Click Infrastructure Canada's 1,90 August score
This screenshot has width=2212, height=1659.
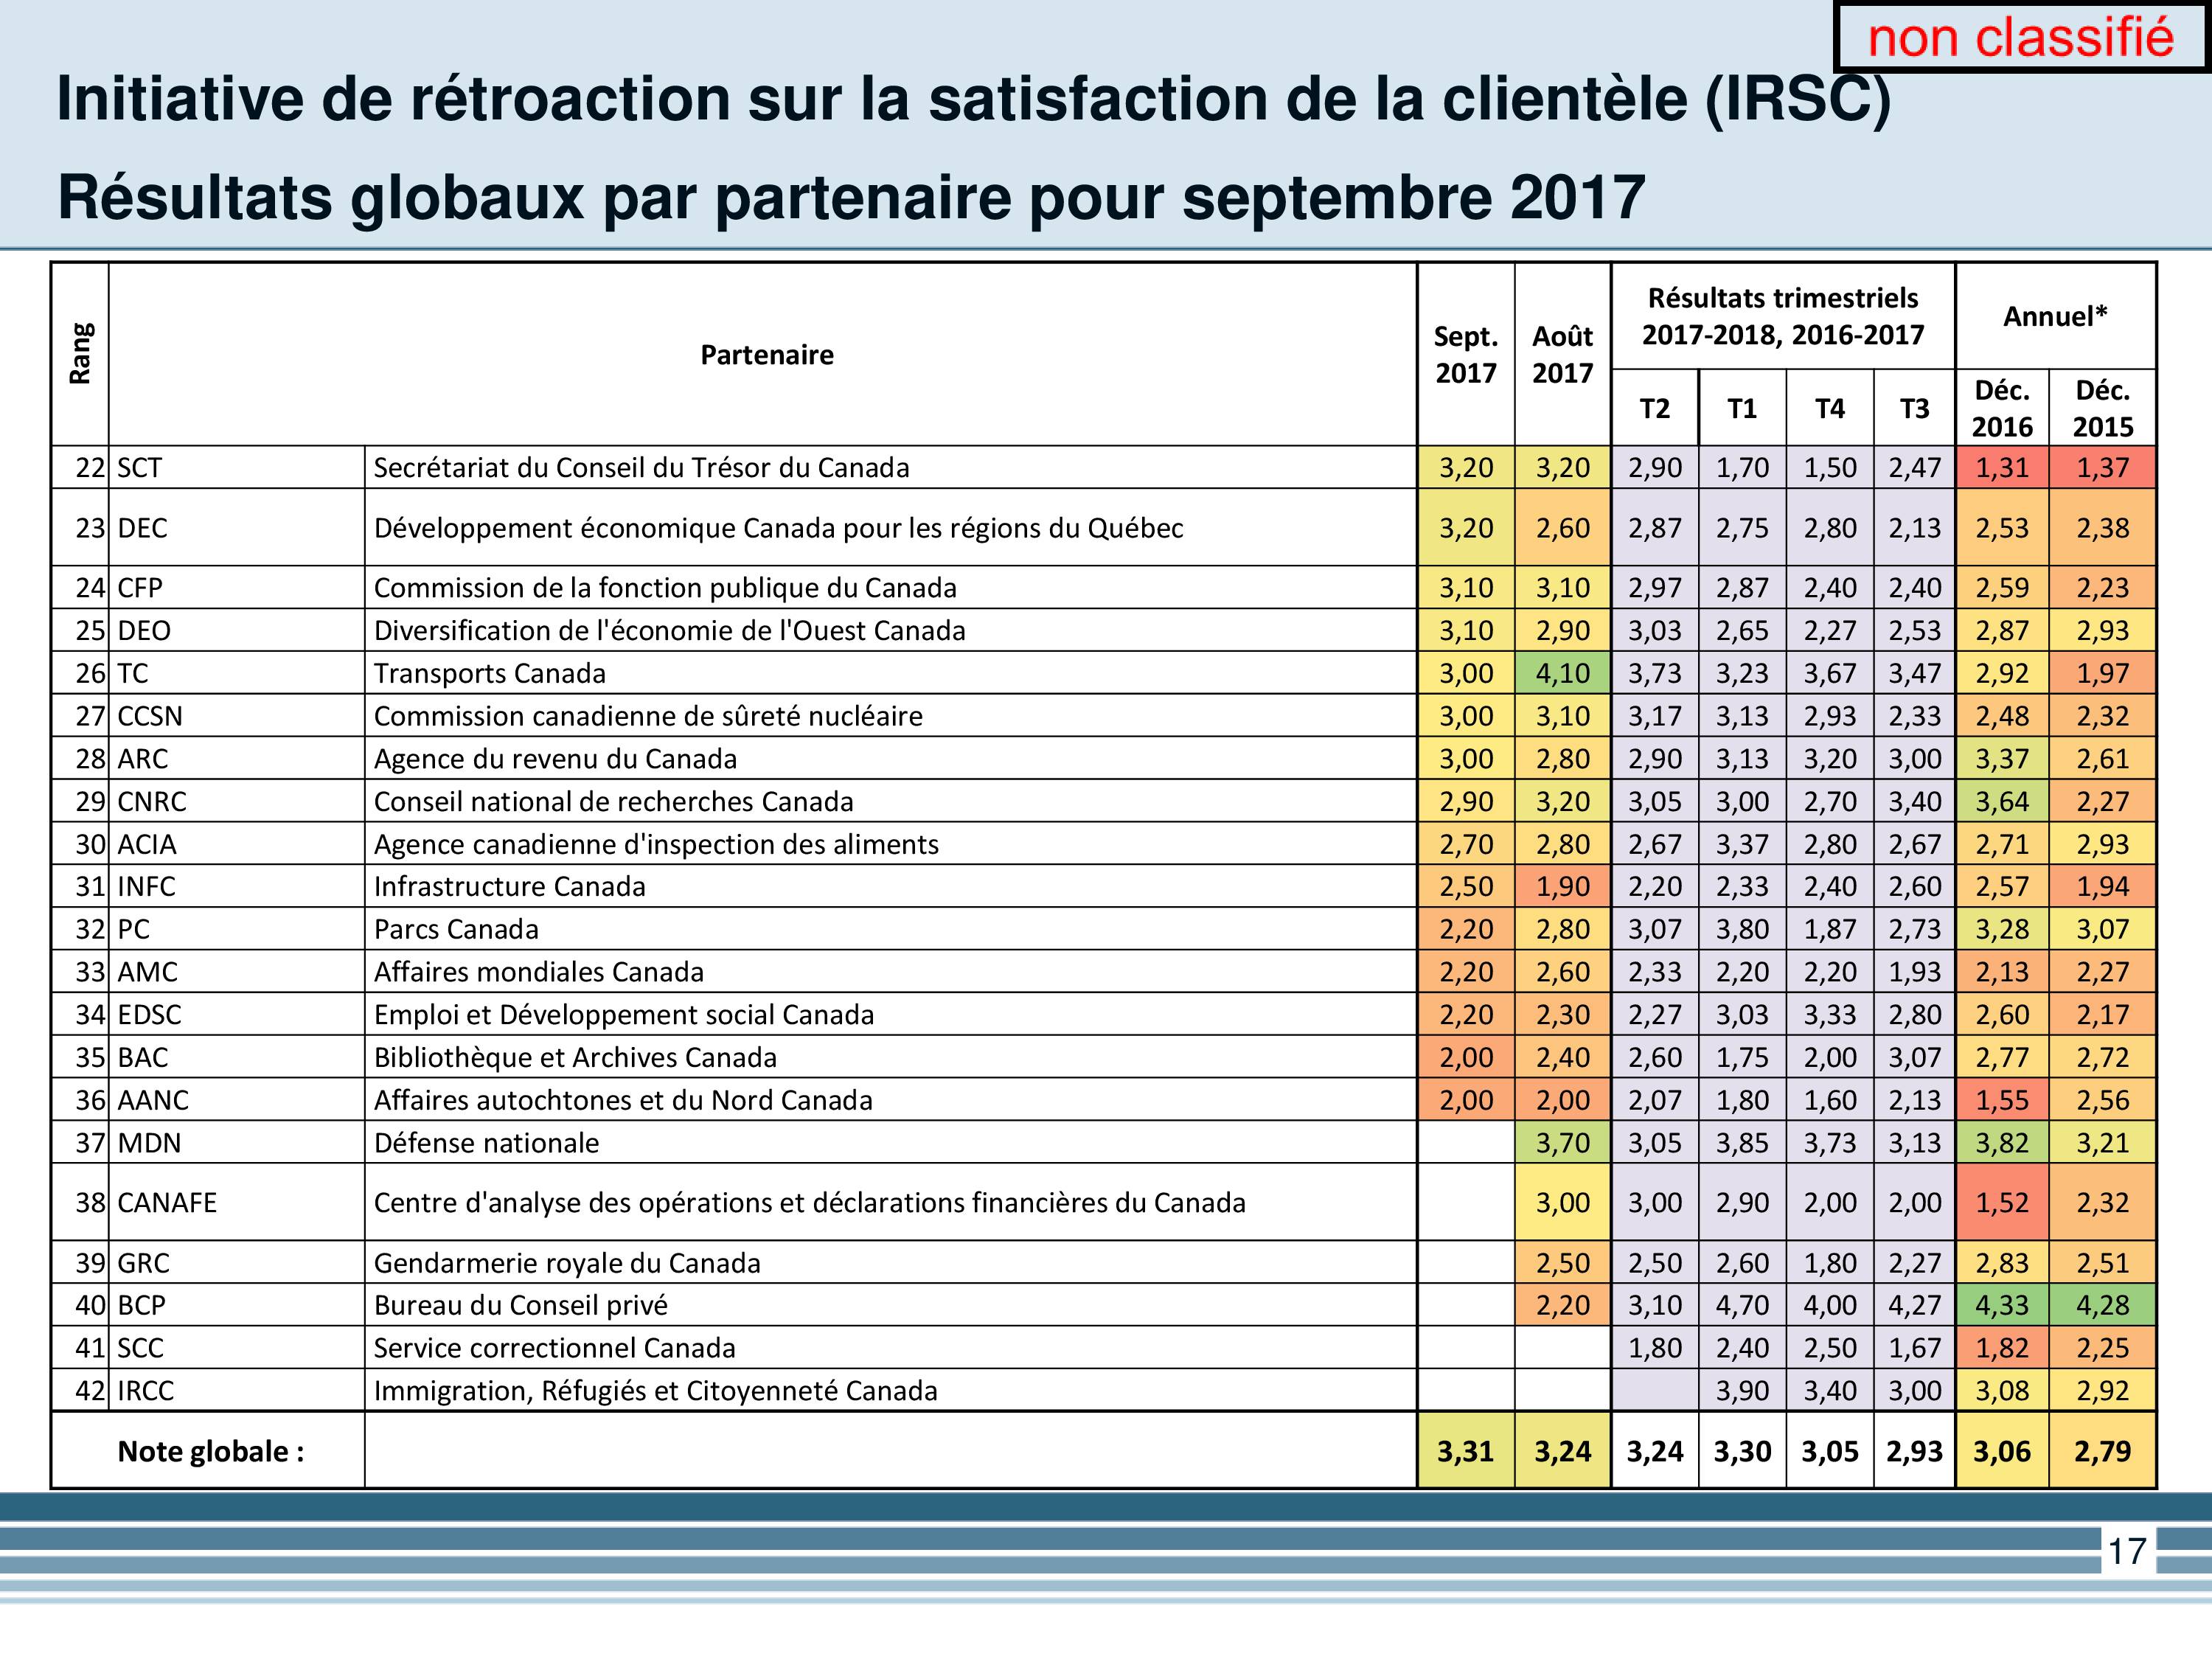click(1563, 887)
